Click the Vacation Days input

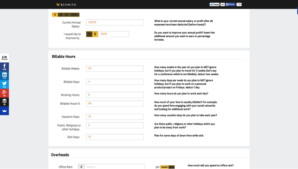click(x=115, y=117)
